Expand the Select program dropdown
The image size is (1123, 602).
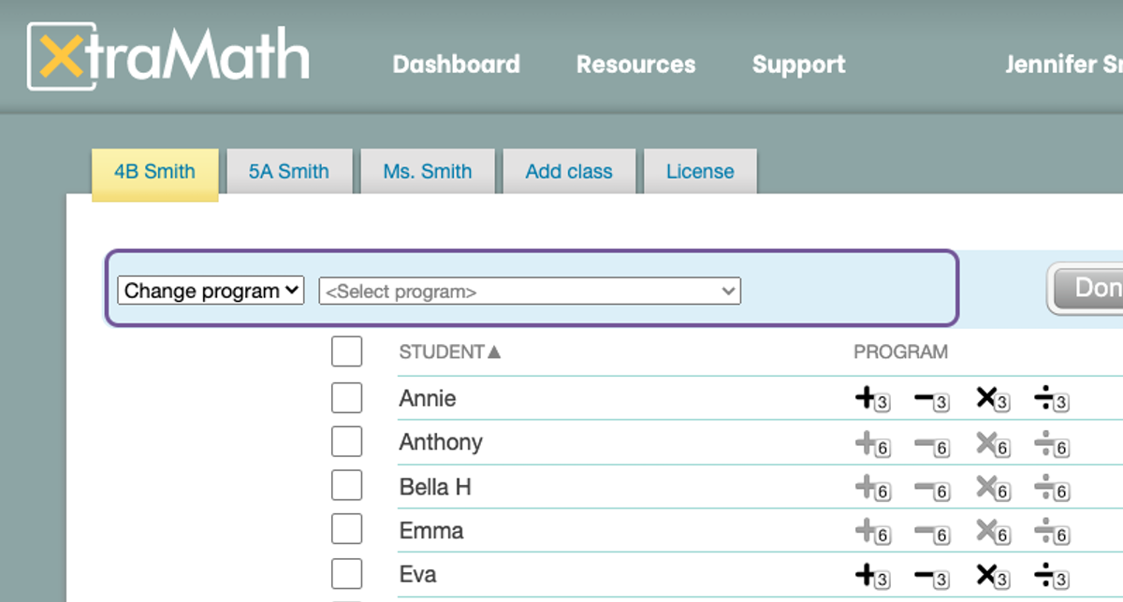click(x=530, y=292)
